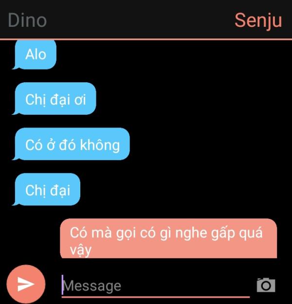Tap the paper plane send button

(26, 284)
